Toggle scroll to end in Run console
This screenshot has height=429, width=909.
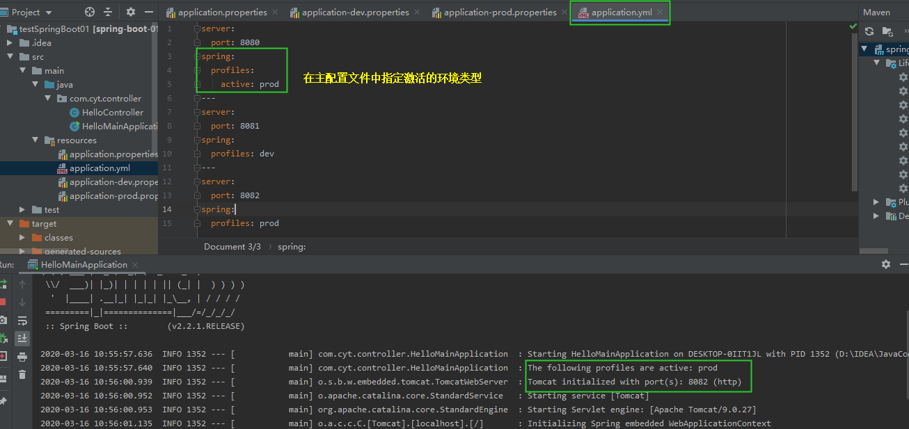click(22, 339)
